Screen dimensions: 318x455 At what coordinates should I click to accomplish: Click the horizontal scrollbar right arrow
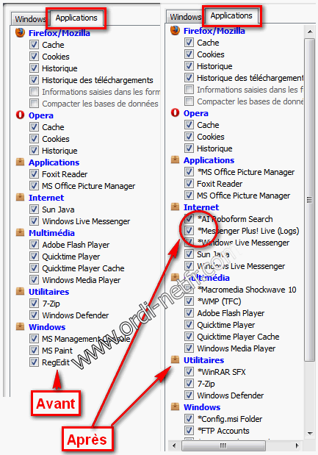pos(297,445)
